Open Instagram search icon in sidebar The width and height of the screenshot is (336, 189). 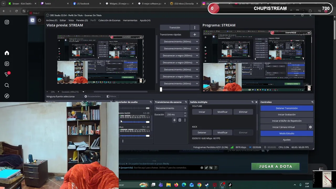click(7, 85)
